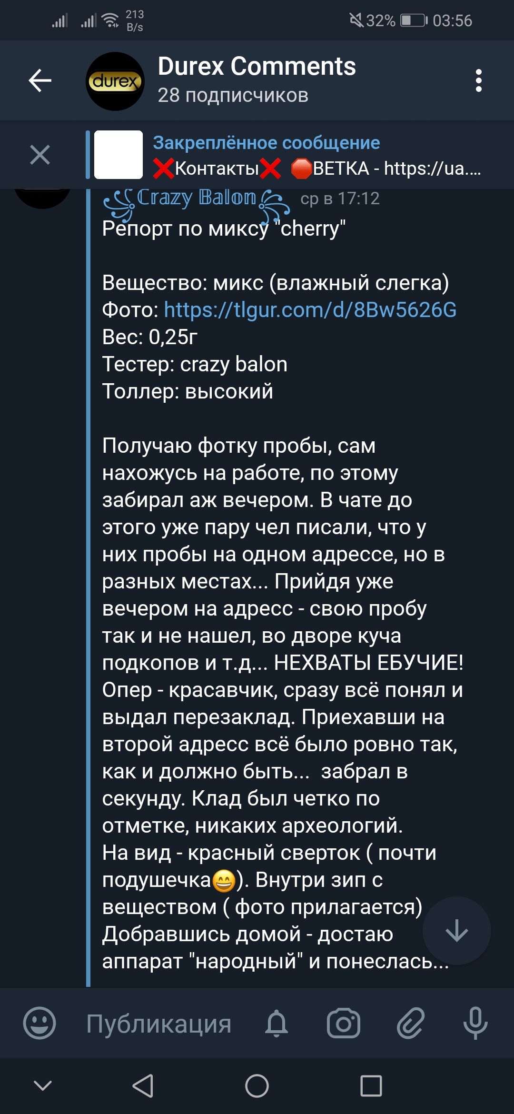Tap the paperclip attach icon
The width and height of the screenshot is (514, 1114).
[x=410, y=1023]
